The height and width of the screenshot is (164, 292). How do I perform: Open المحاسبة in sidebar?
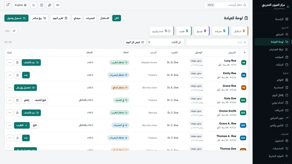pos(273,88)
